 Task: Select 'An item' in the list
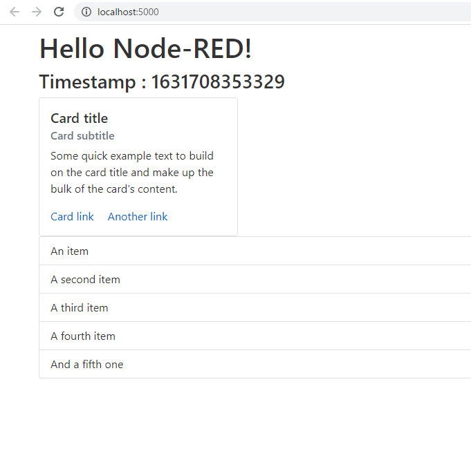pyautogui.click(x=69, y=251)
